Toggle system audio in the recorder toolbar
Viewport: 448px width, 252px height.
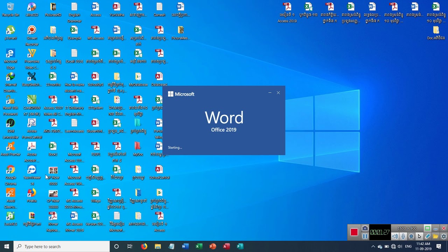[x=395, y=237]
